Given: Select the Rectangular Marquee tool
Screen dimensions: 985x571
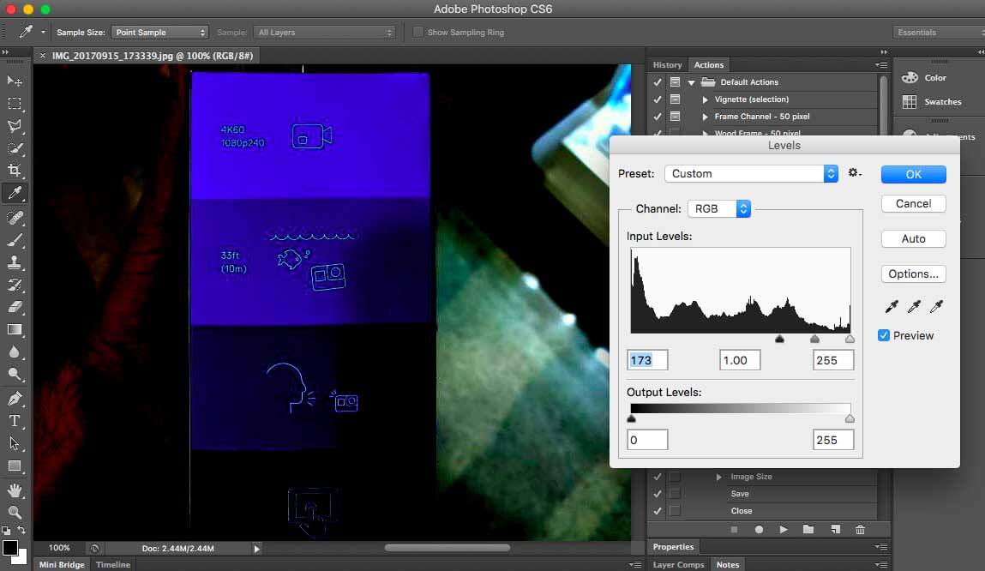Looking at the screenshot, I should click(15, 104).
